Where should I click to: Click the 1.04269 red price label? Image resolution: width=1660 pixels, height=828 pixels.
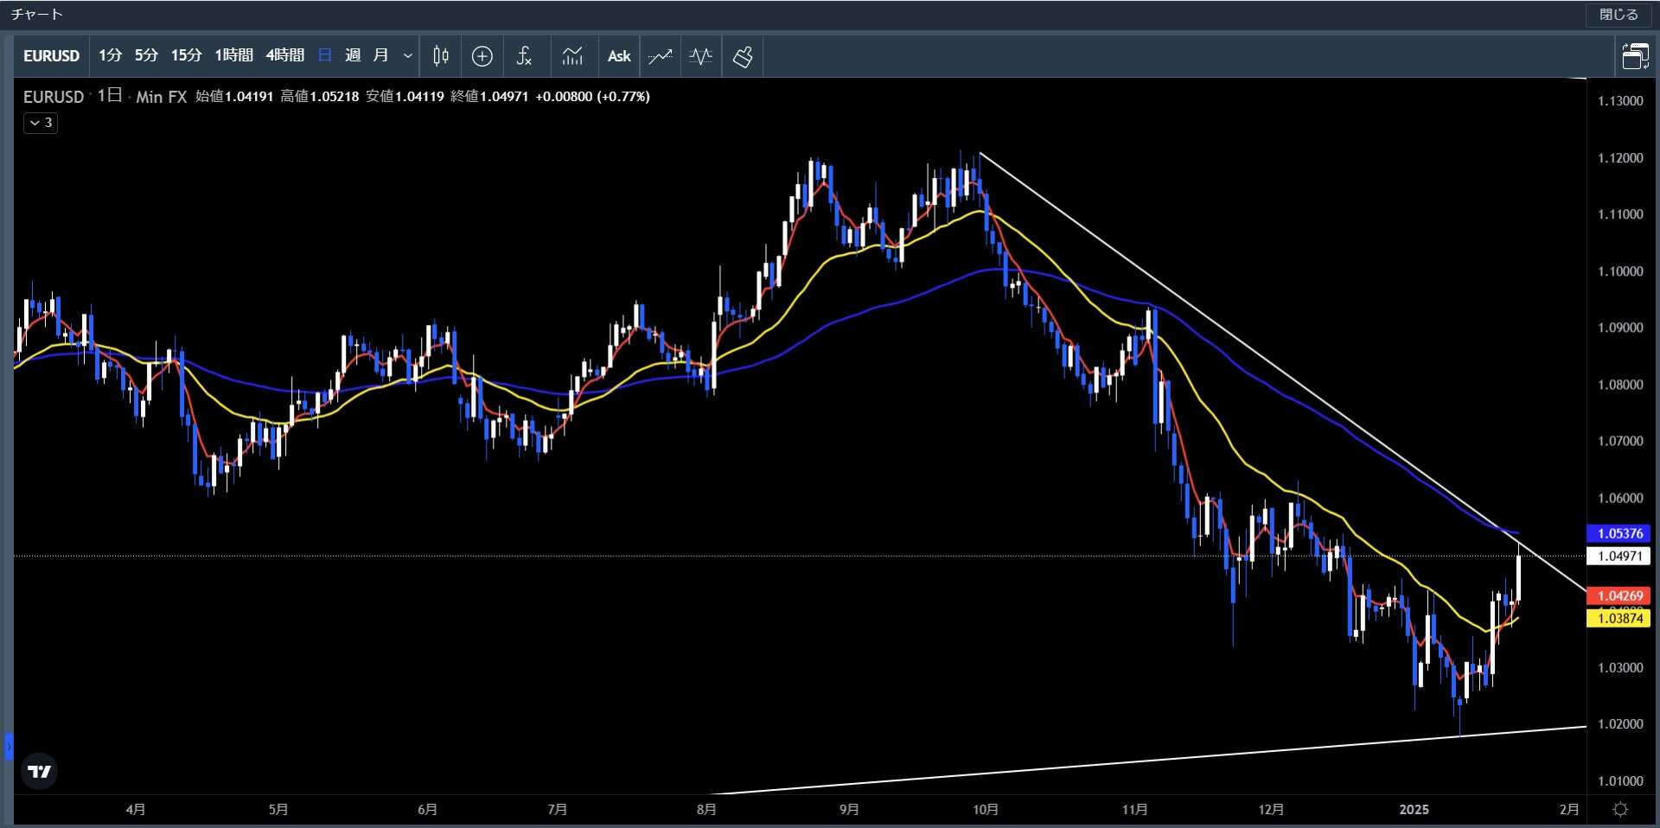click(x=1619, y=596)
